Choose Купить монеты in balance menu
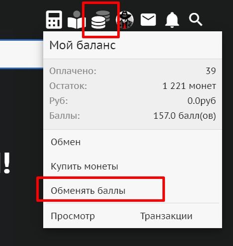This screenshot has height=246, width=233. point(84,166)
